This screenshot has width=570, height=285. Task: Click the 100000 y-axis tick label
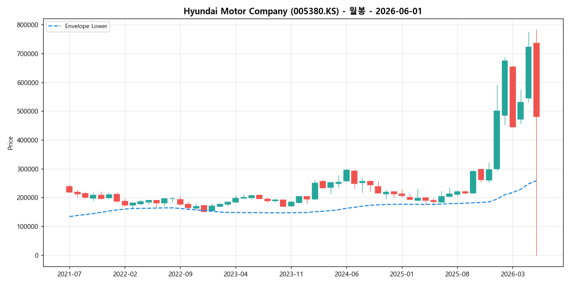(x=28, y=227)
